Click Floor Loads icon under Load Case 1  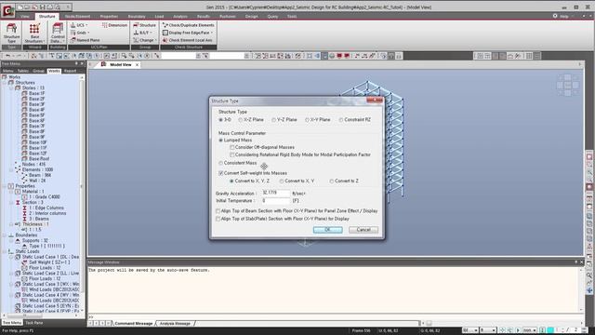click(x=25, y=268)
